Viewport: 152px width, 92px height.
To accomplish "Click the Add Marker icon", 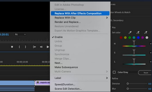I will pos(12,47).
